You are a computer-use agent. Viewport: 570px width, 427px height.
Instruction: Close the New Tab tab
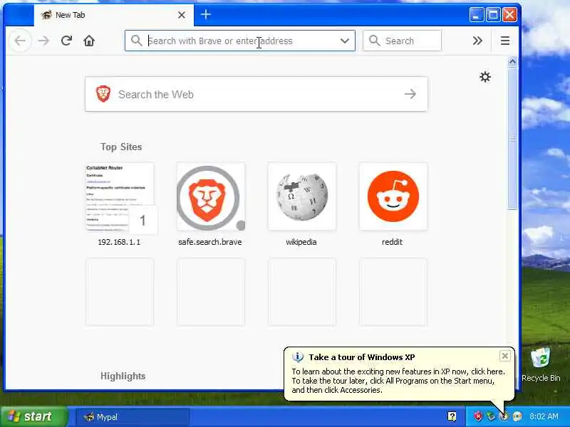(182, 15)
